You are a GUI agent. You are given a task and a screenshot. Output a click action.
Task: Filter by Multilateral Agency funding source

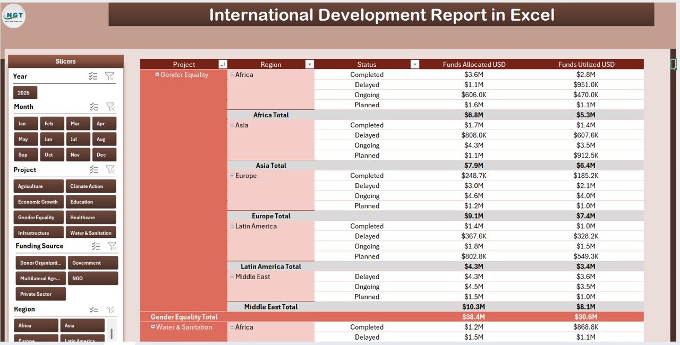41,278
